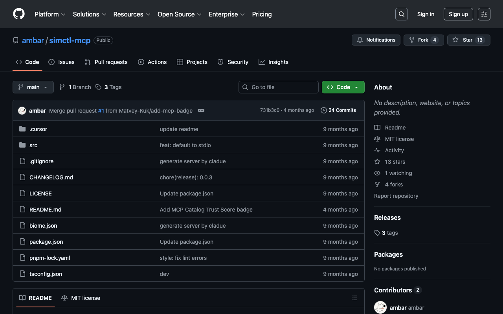This screenshot has width=503, height=314.
Task: Click the GitHub logo icon
Action: pos(19,14)
